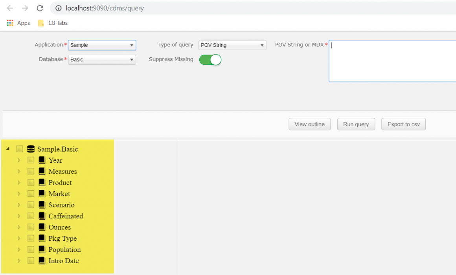Open the Chrome Apps launcher

coord(9,23)
